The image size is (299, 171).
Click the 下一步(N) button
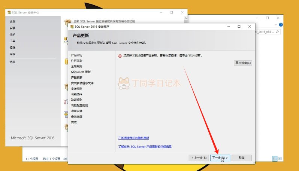pyautogui.click(x=220, y=158)
